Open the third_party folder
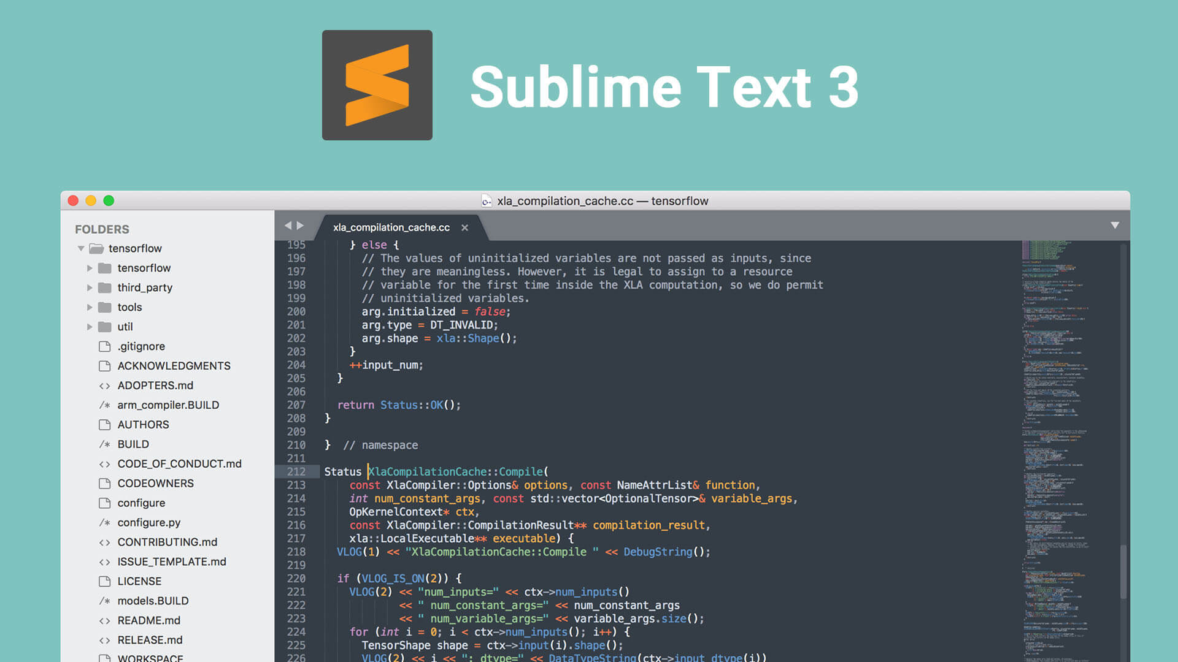Image resolution: width=1178 pixels, height=662 pixels. click(145, 287)
